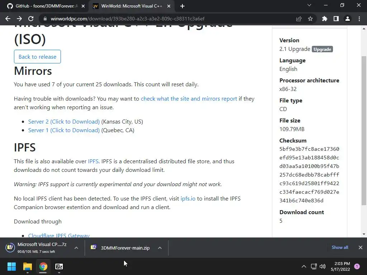Open the notification badge in taskbar
This screenshot has height=275, width=367.
pos(357,266)
